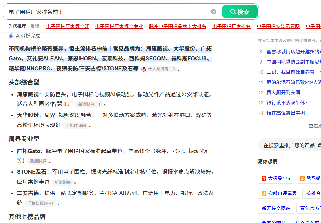321x223 pixels.
Task: Open the 十大品牌网 source icon
Action: coord(144,69)
